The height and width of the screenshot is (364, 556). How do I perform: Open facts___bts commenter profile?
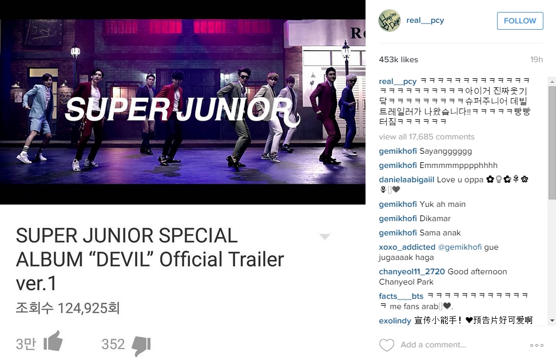[x=401, y=296]
